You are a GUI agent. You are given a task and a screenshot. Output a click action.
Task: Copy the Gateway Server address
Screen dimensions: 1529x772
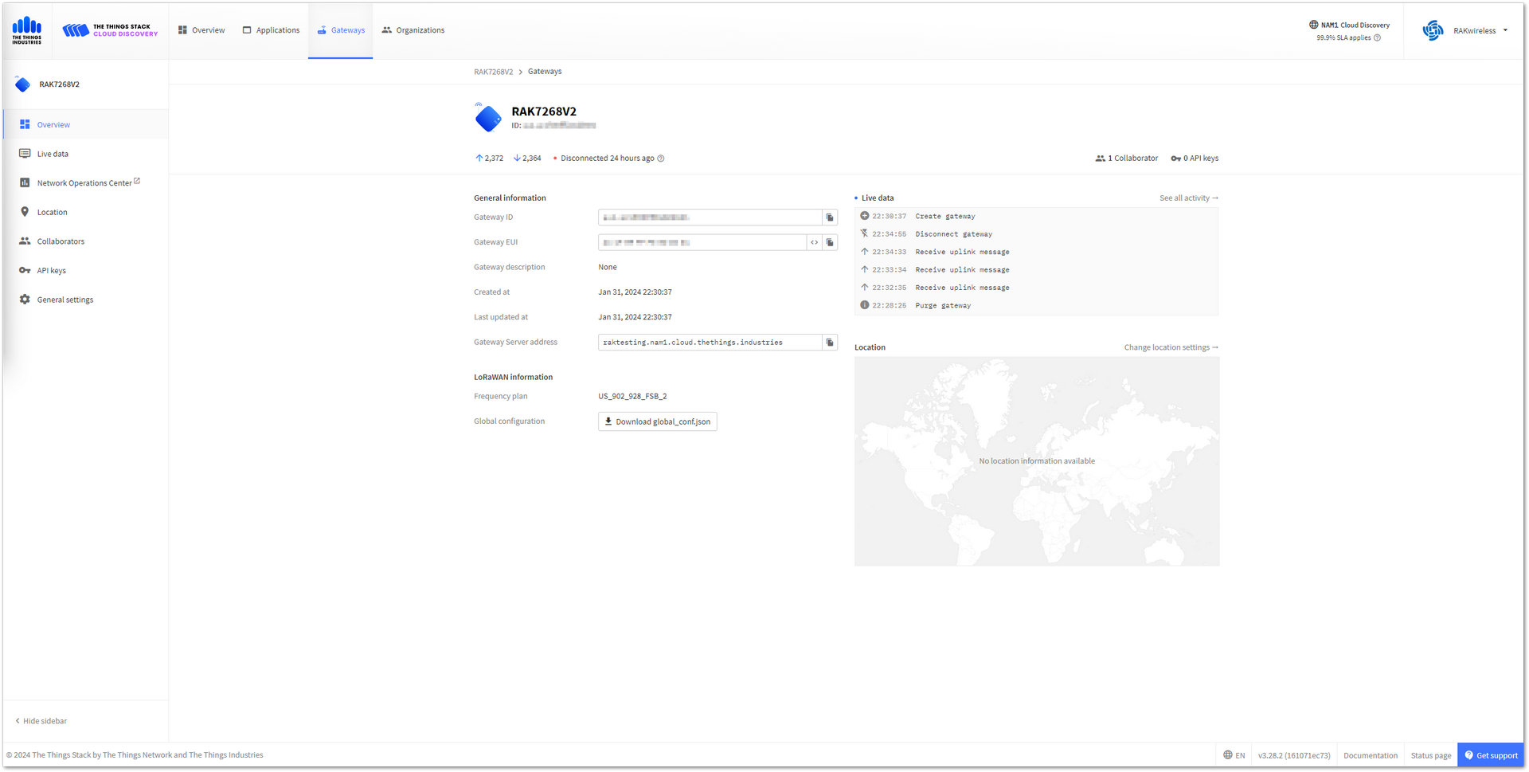pyautogui.click(x=830, y=343)
